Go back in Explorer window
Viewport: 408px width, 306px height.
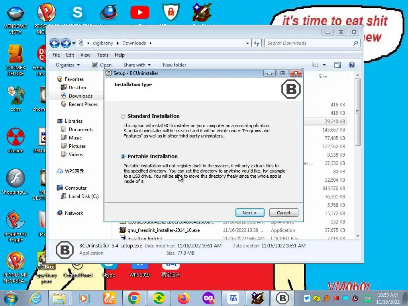pos(55,43)
